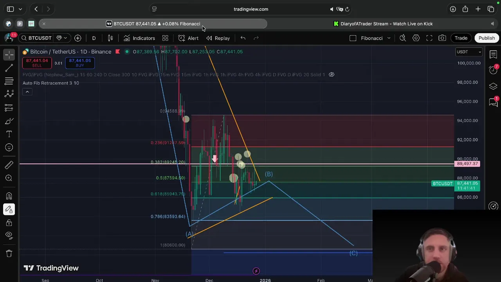Select the zoom in tool
The width and height of the screenshot is (501, 282).
9,178
